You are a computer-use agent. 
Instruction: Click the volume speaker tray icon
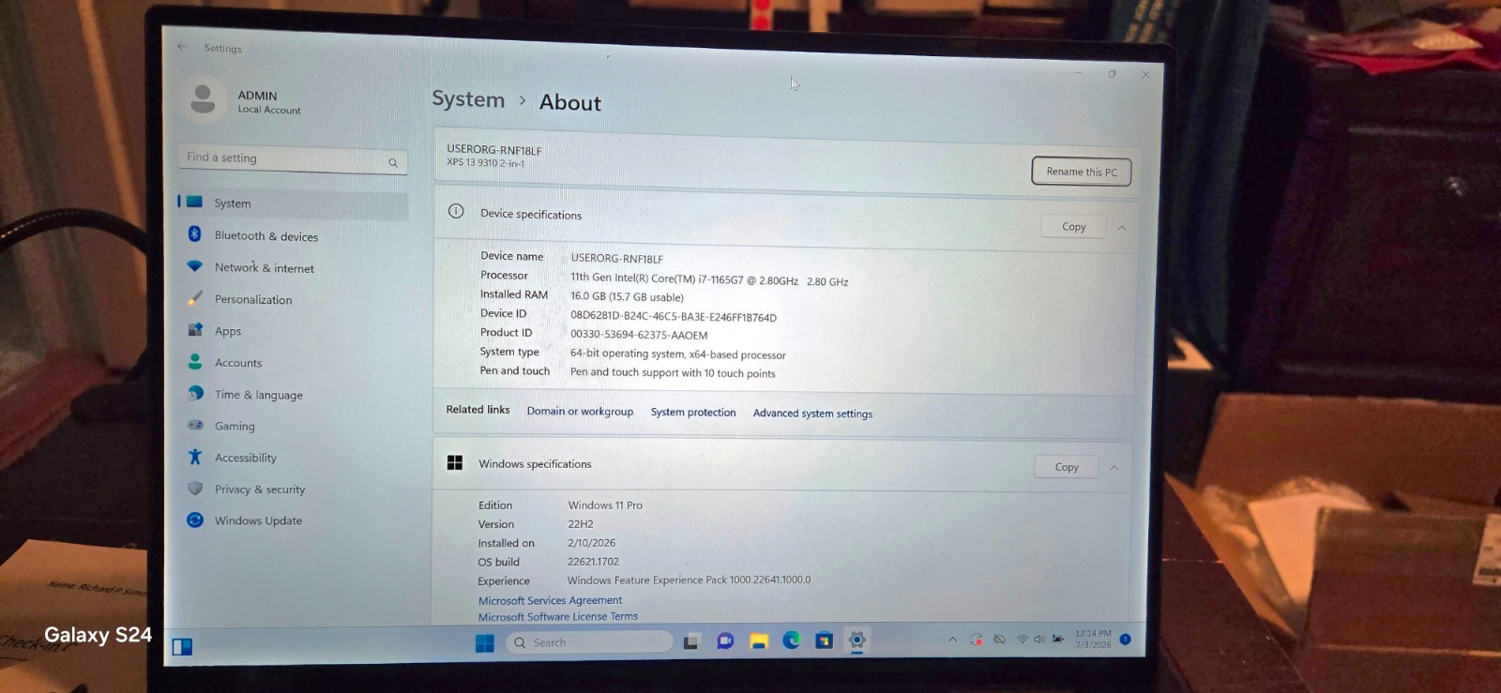click(x=1039, y=640)
